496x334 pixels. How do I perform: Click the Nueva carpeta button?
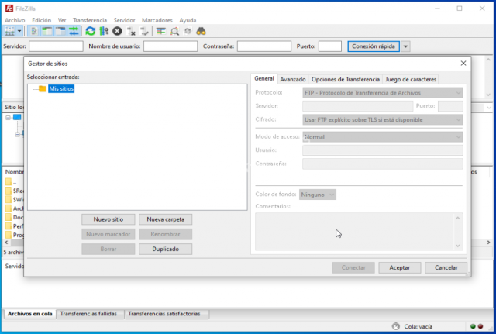click(x=165, y=219)
